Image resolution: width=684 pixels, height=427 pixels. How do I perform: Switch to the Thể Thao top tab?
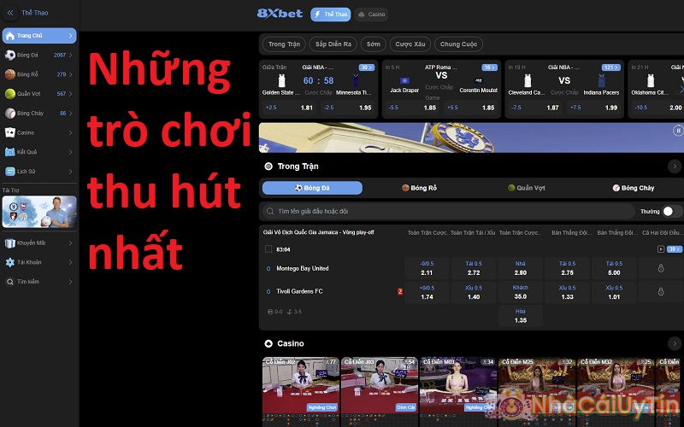pos(331,15)
